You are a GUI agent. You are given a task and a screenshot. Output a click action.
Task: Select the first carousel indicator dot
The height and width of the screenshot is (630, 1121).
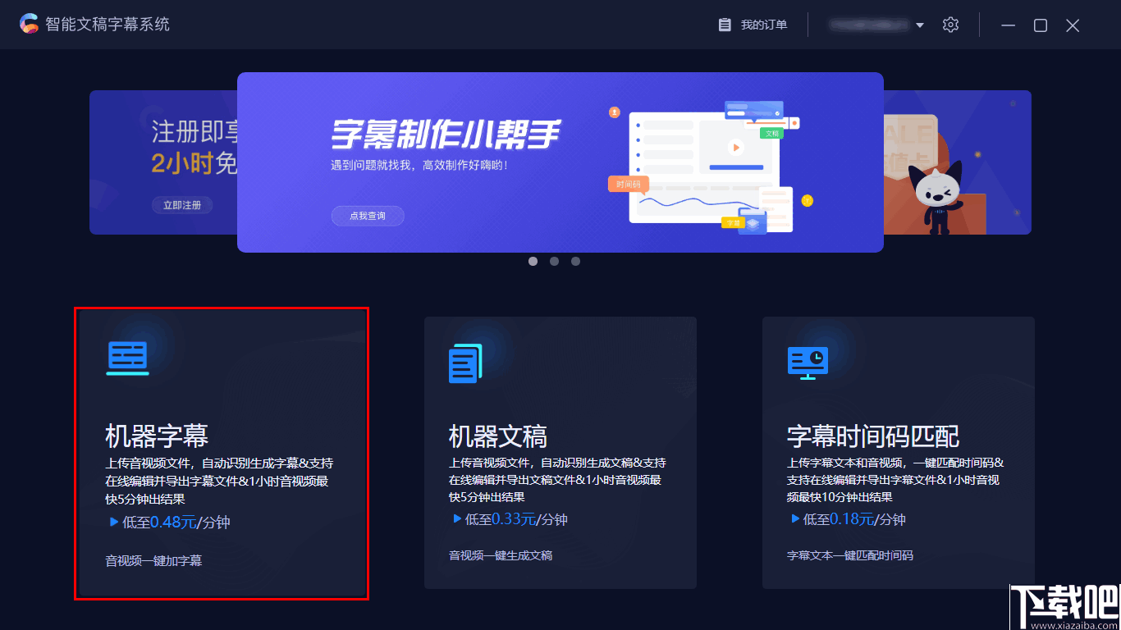click(x=533, y=261)
